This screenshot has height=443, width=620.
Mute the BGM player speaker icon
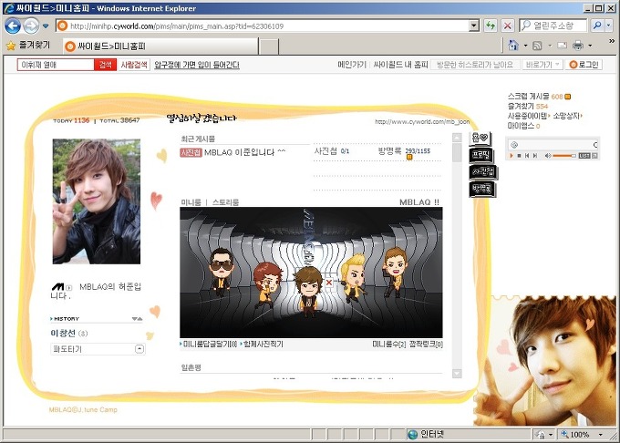point(548,156)
